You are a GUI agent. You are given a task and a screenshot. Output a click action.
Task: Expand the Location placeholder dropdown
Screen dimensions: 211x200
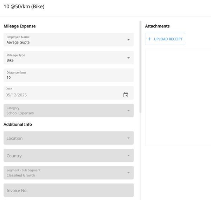pyautogui.click(x=63, y=138)
